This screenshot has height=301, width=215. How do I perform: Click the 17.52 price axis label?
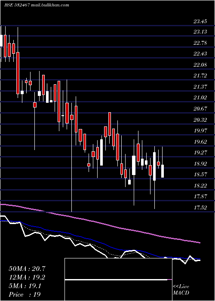point(200,208)
